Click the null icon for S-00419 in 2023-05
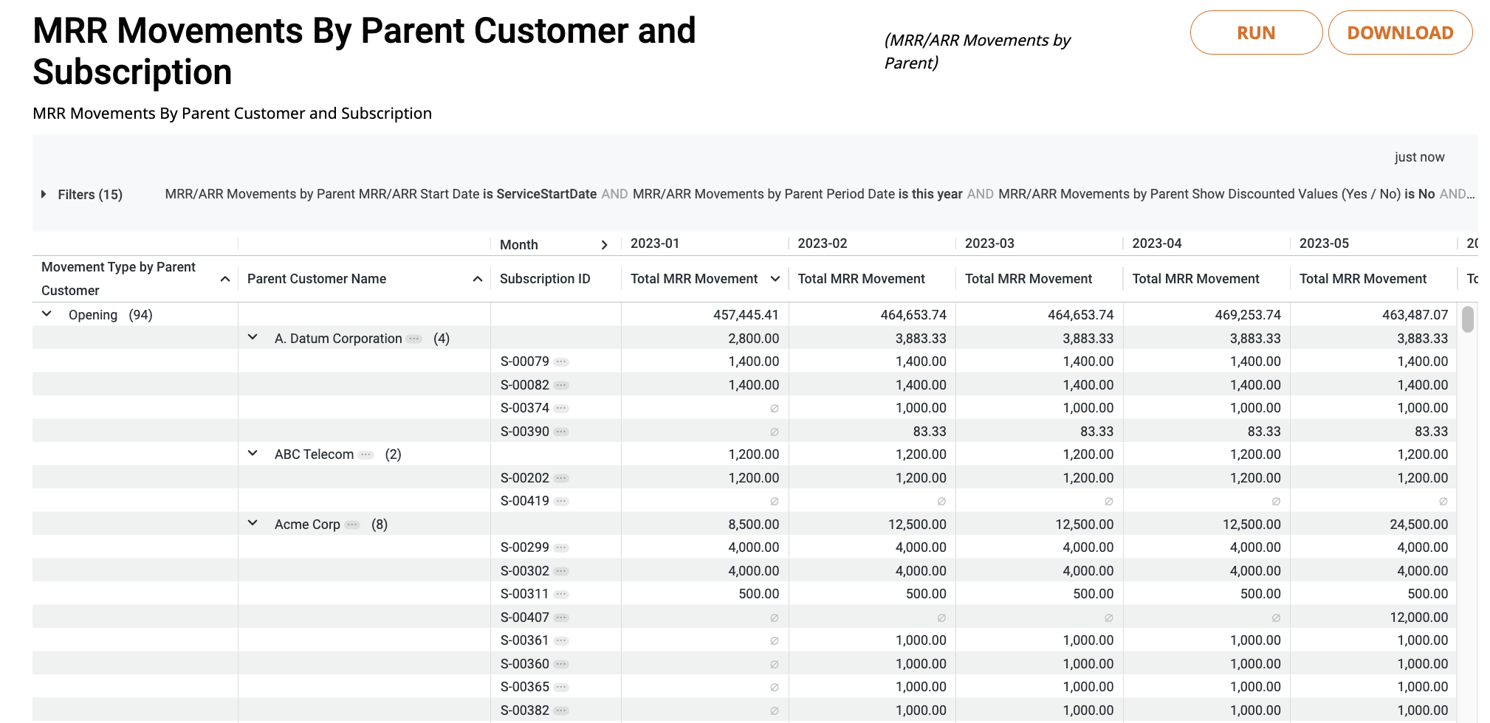The width and height of the screenshot is (1490, 723). (1443, 501)
